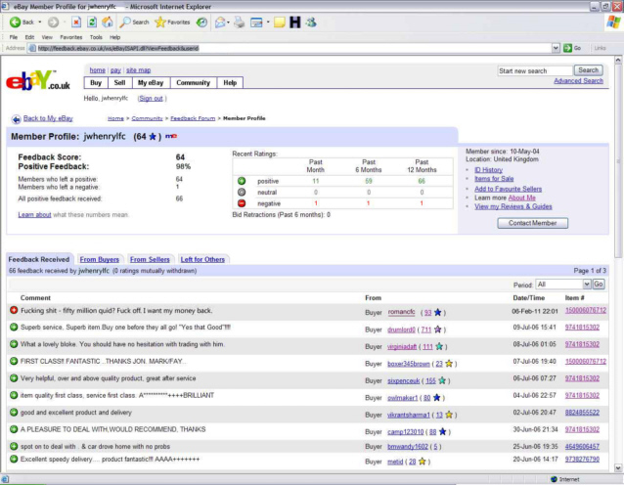
Task: Click the eBay Help navigation tab
Action: tap(230, 83)
